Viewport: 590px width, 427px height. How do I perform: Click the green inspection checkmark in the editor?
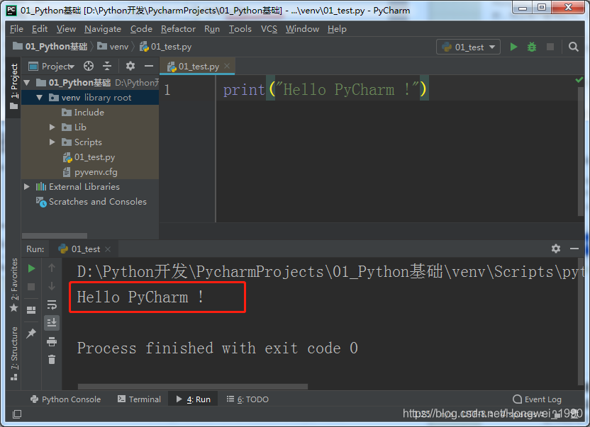579,80
